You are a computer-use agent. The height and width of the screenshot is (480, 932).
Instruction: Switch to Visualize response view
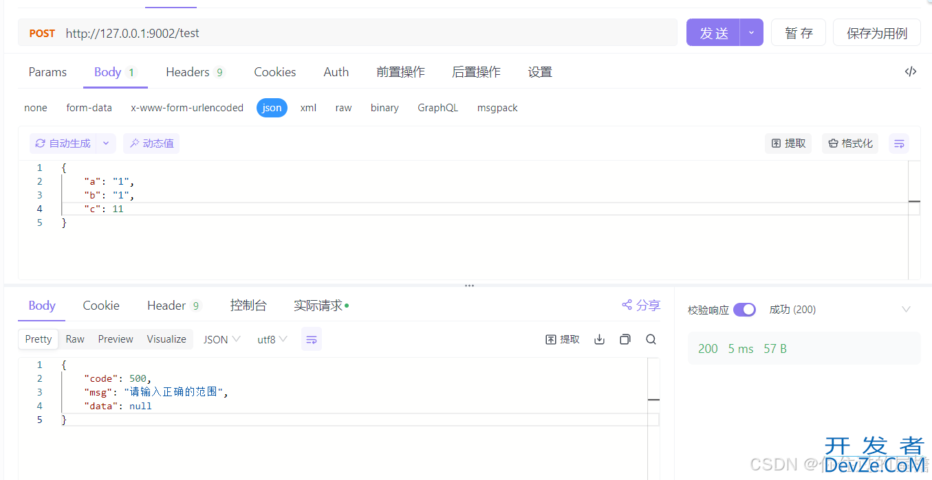coord(166,339)
